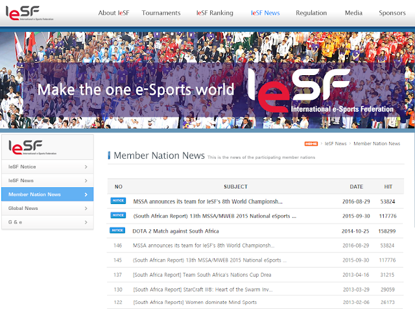415x309 pixels.
Task: Click the IeSF logo in the top header
Action: coord(29,13)
